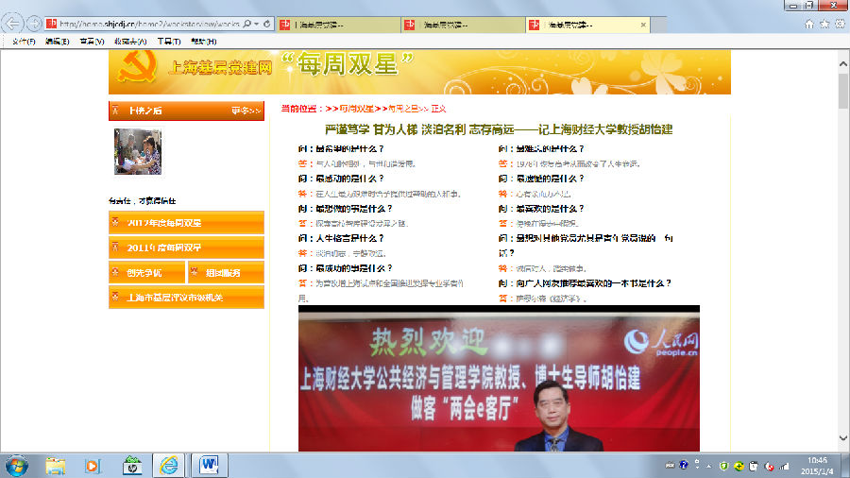The image size is (850, 478).
Task: Click the browser Back arrow button
Action: (x=14, y=23)
